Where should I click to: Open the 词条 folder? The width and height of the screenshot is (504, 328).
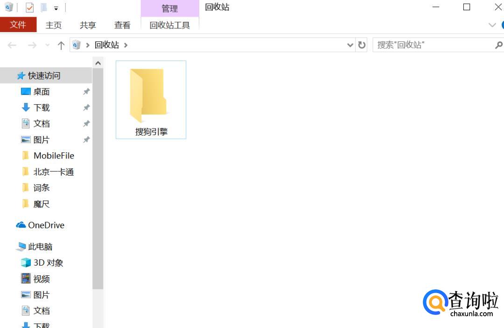pos(42,188)
